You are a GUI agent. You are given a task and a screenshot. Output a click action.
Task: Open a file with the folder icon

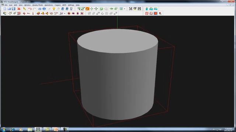pos(9,9)
